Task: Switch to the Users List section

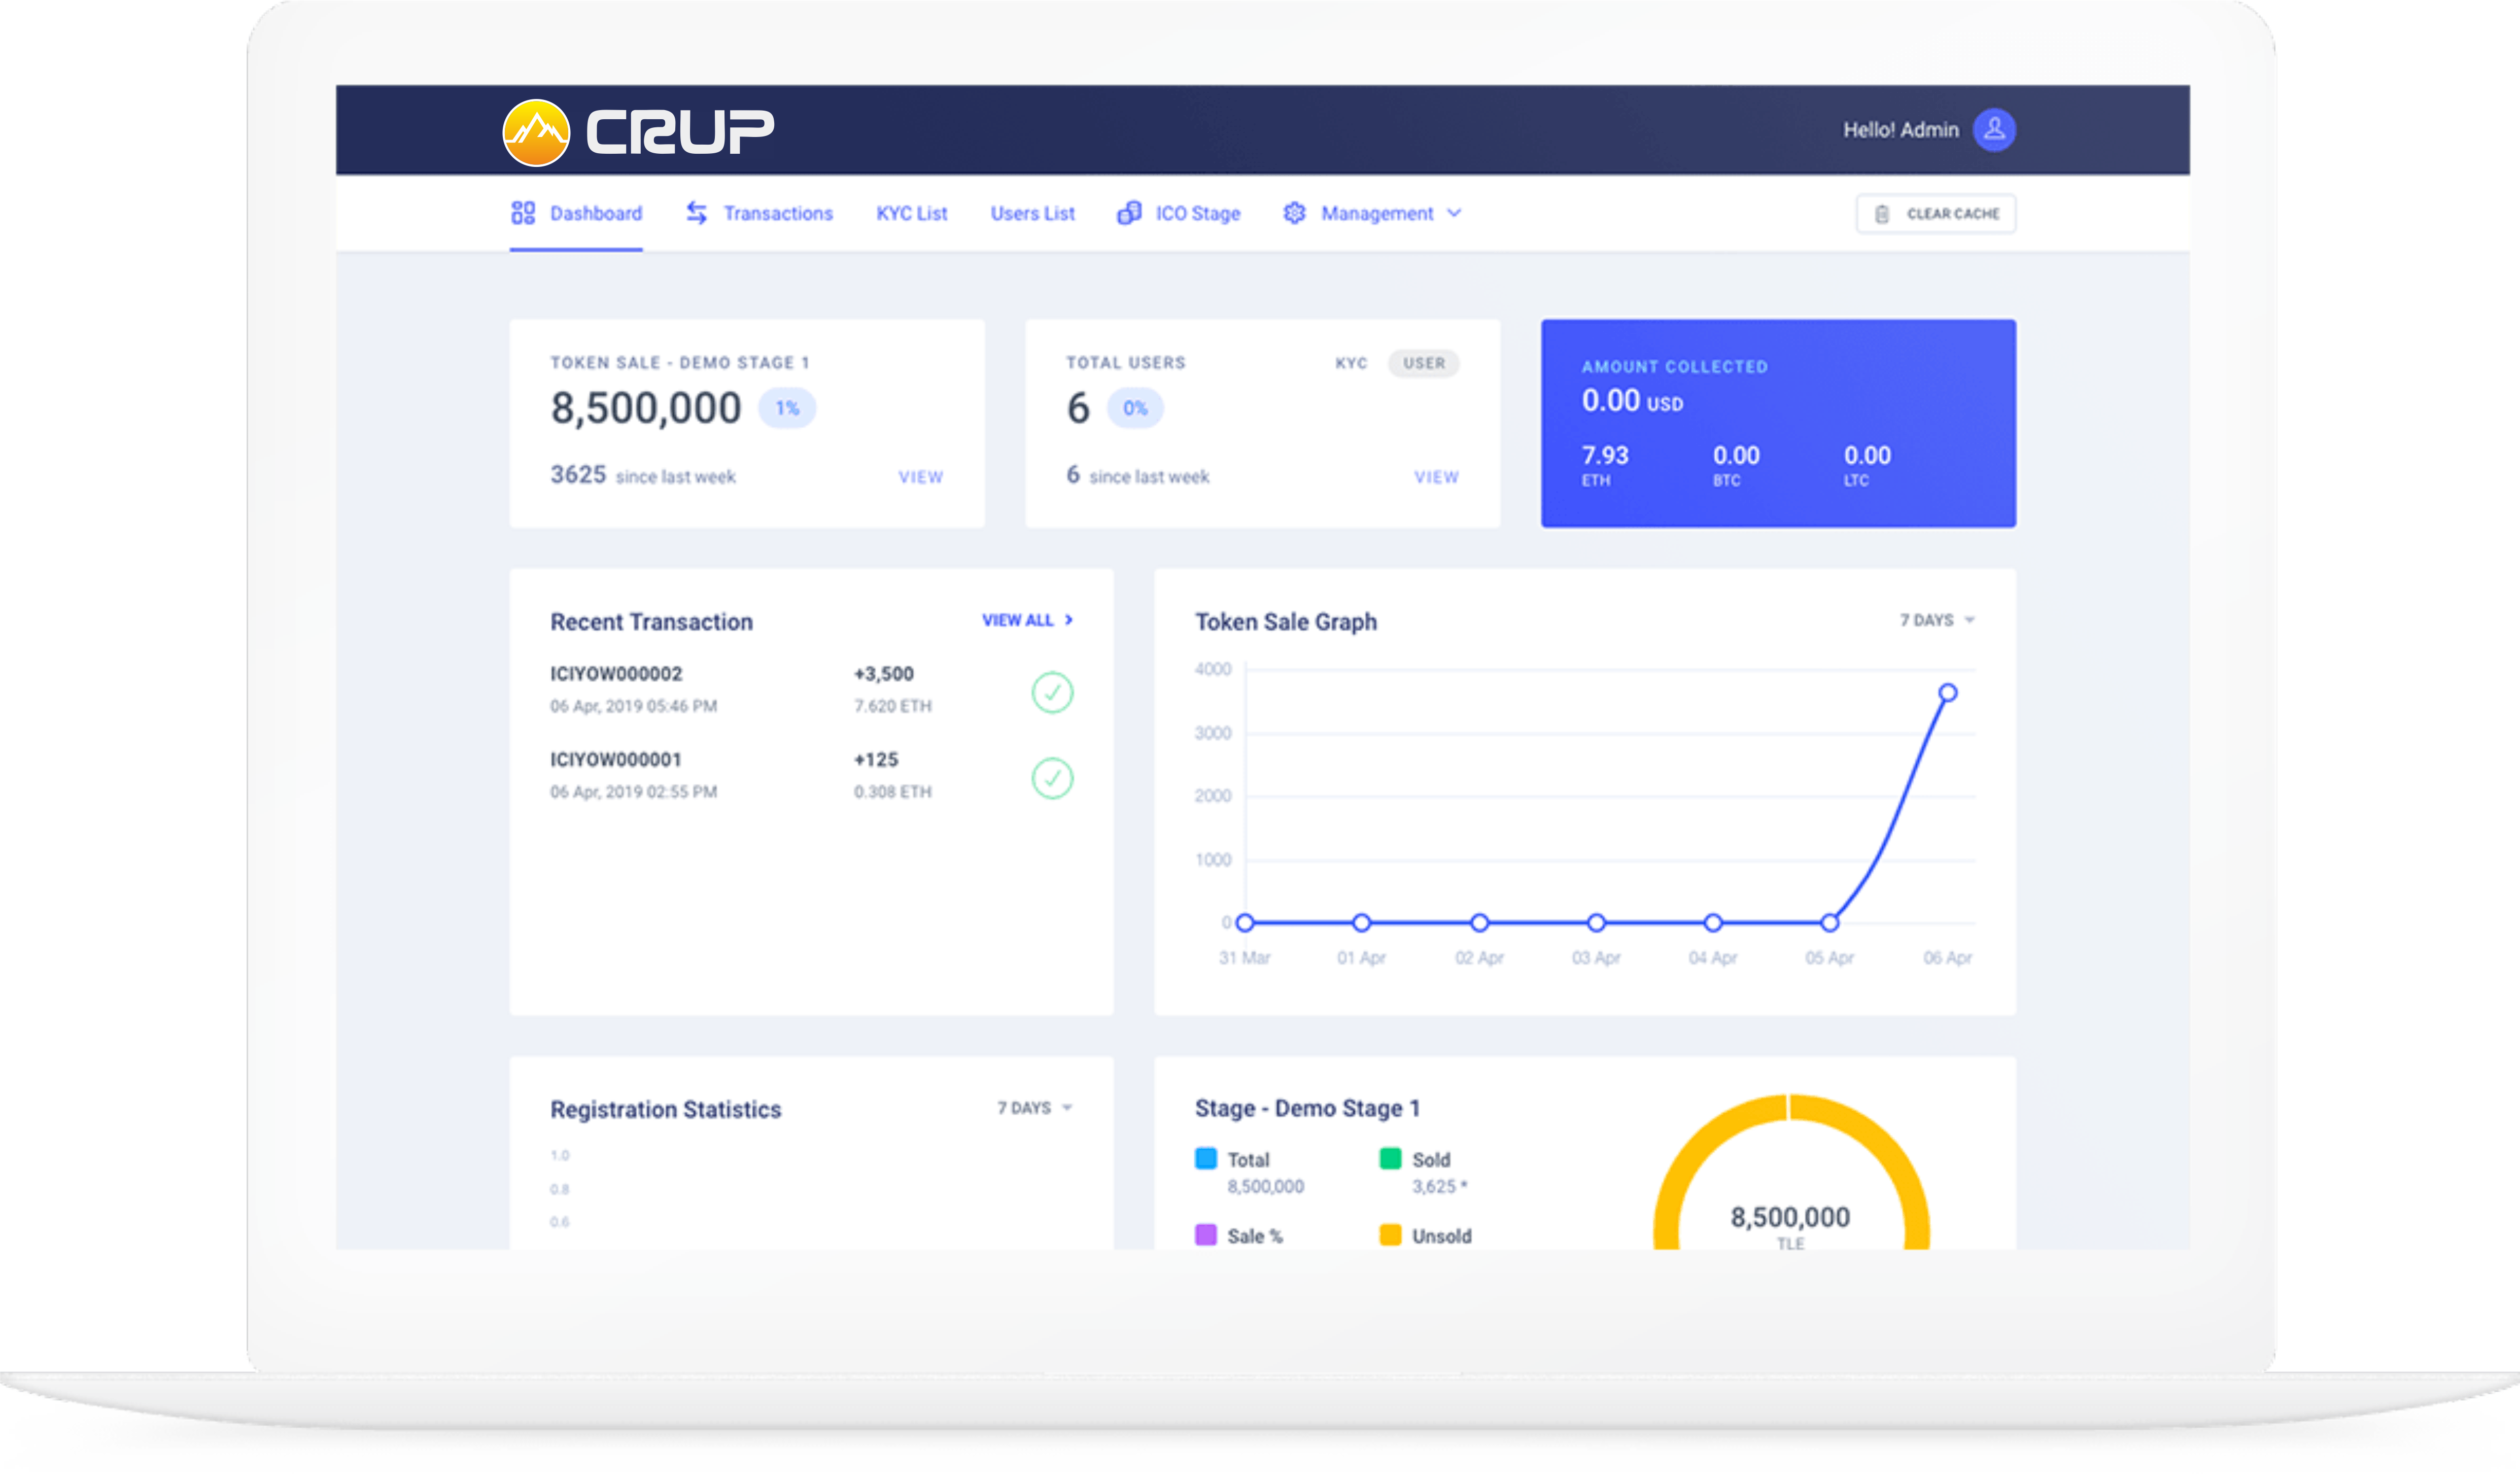Action: [1032, 213]
